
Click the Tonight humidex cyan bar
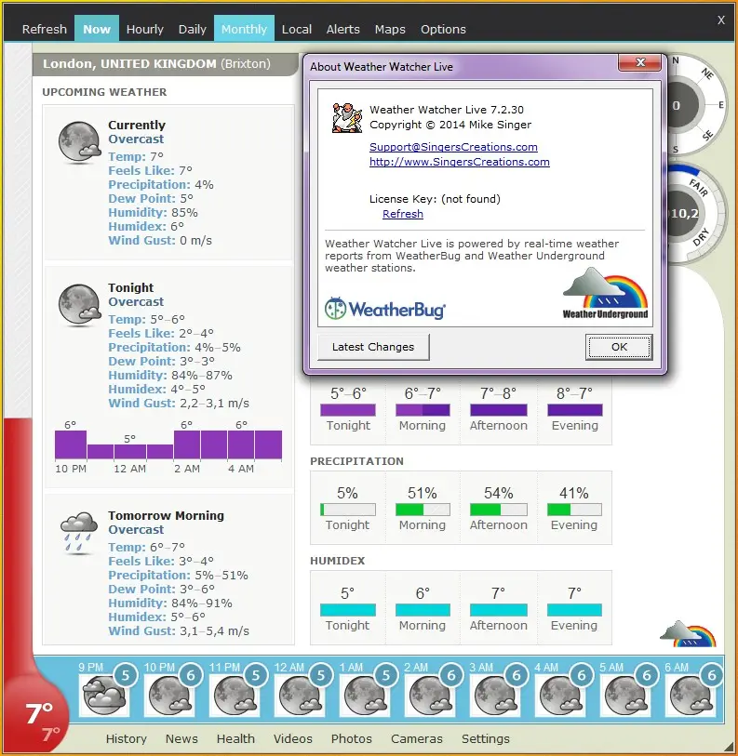tap(347, 610)
